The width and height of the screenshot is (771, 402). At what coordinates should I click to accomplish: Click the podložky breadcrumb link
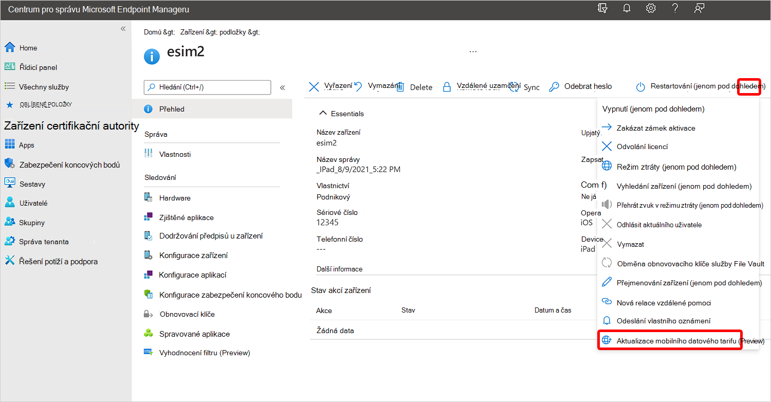pyautogui.click(x=233, y=32)
